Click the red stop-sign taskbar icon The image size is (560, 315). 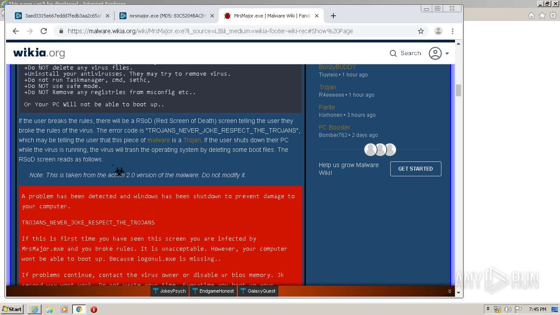tap(94, 309)
